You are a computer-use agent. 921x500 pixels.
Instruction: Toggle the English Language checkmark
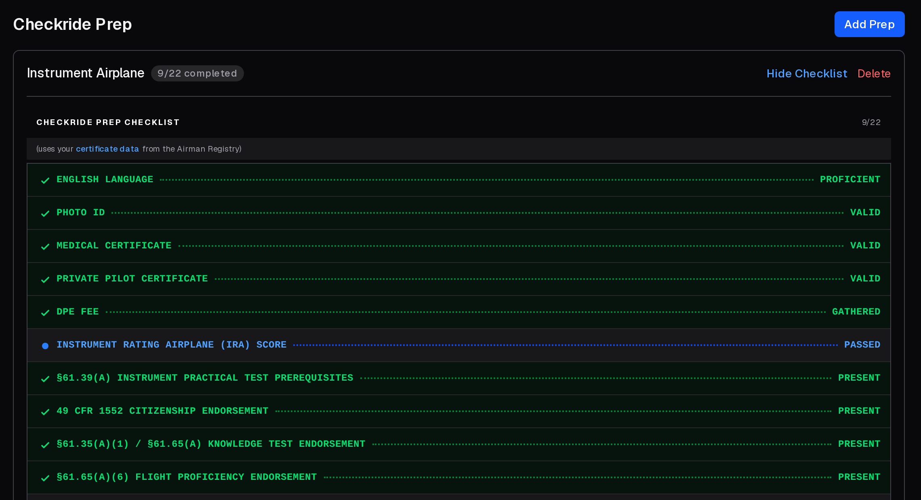45,180
